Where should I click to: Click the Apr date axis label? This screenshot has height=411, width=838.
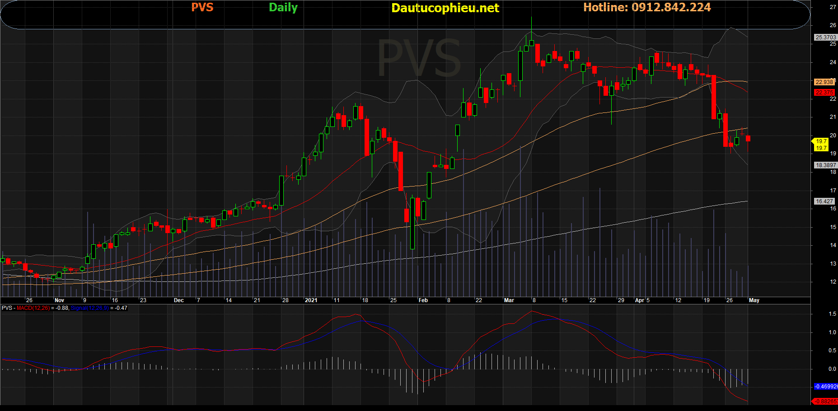[640, 300]
